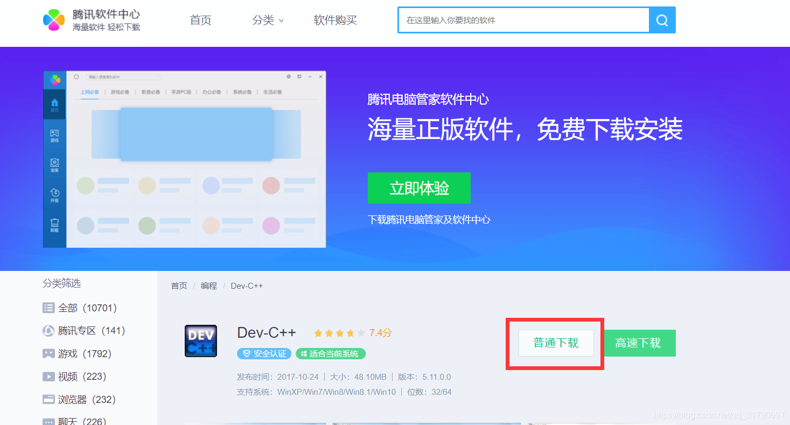Select 腾讯专区 (141) category
This screenshot has height=425, width=790.
point(84,331)
